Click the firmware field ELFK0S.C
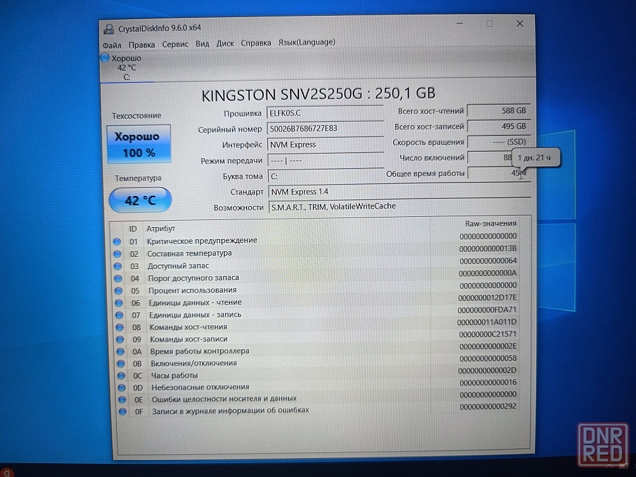 point(325,113)
